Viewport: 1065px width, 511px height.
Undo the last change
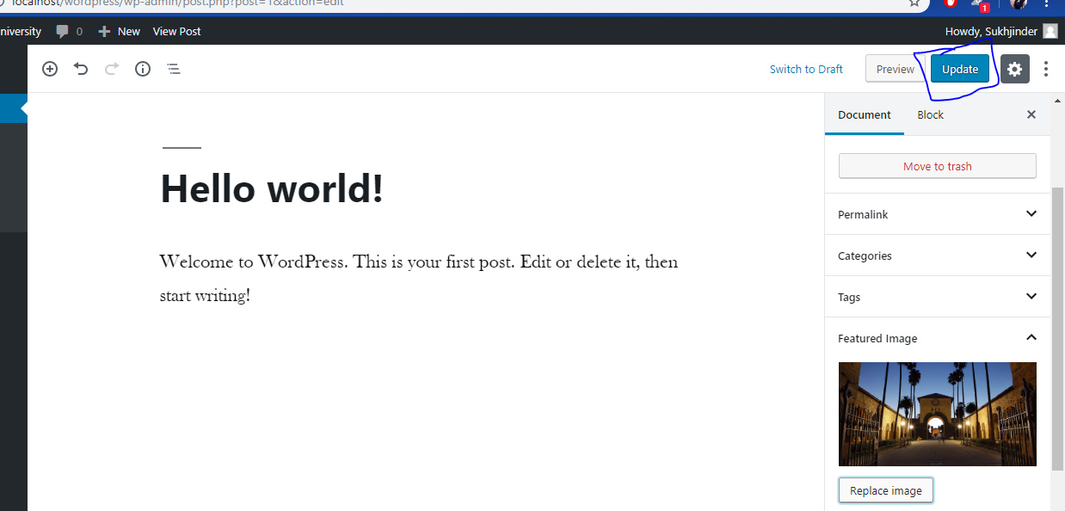click(81, 69)
